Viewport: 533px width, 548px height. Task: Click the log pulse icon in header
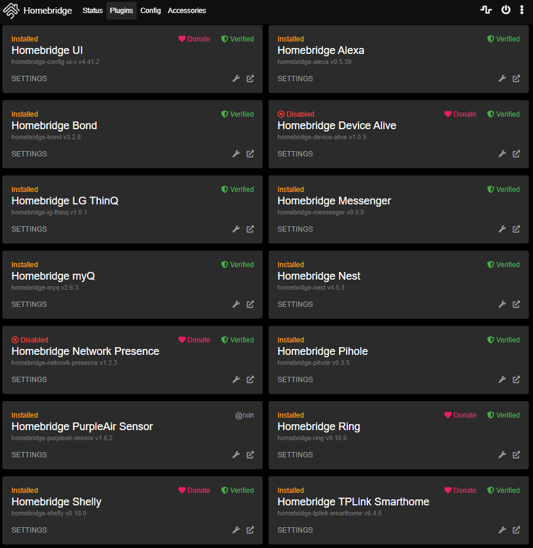(x=486, y=10)
